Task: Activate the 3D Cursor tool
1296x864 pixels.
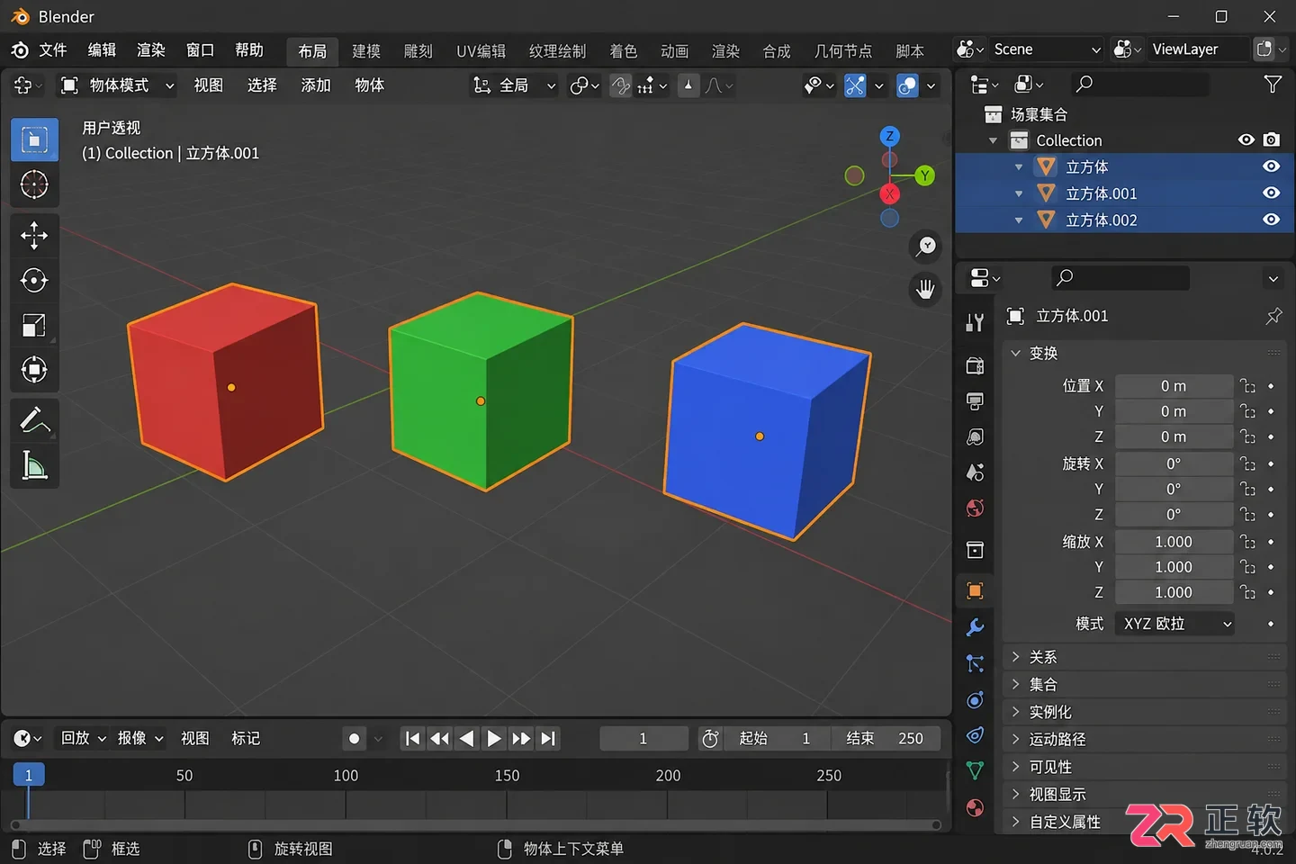Action: pos(34,185)
